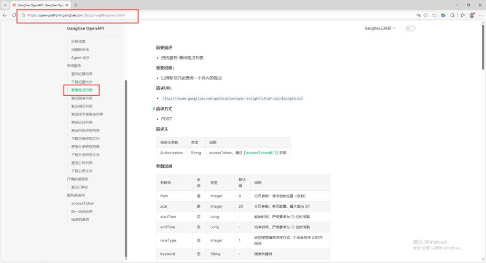Open 投研线索 in the sidebar
This screenshot has height=263, width=486.
[78, 42]
